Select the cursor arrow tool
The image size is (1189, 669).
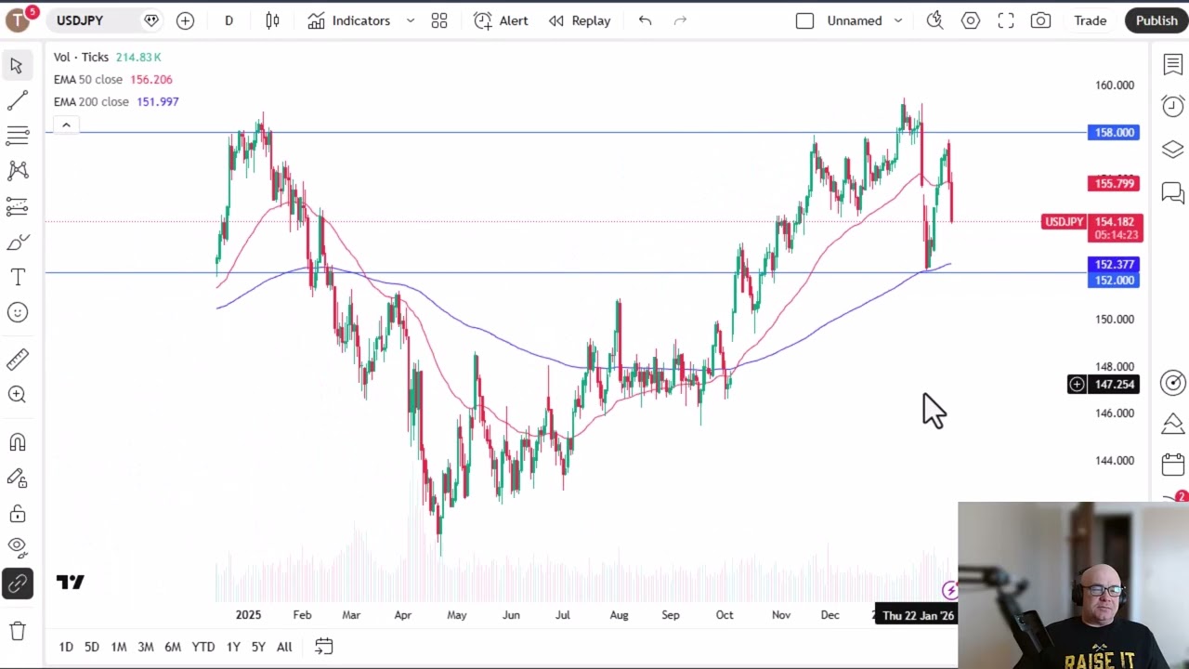click(x=17, y=65)
